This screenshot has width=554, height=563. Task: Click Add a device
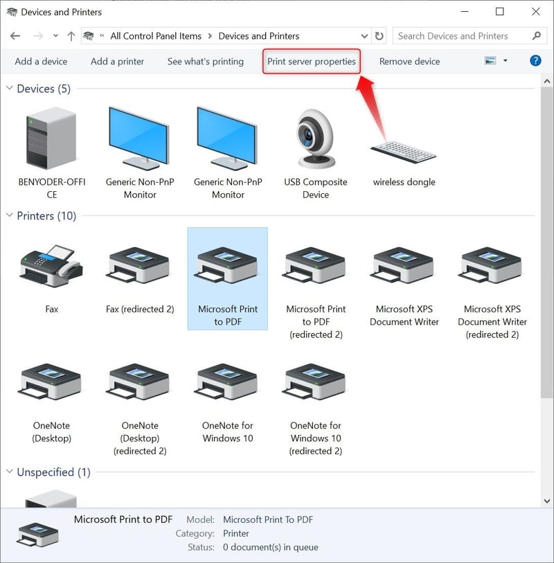[x=41, y=62]
